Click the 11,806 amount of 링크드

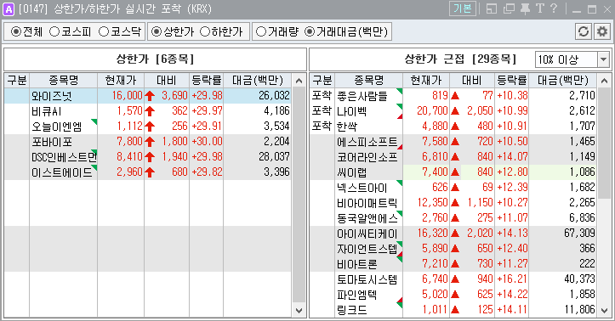tap(579, 310)
